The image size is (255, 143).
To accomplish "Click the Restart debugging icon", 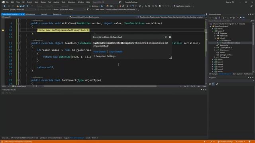I will point(123,6).
